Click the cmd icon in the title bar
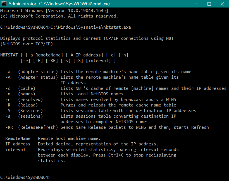Screen dimensions: 229x181 click(4, 4)
